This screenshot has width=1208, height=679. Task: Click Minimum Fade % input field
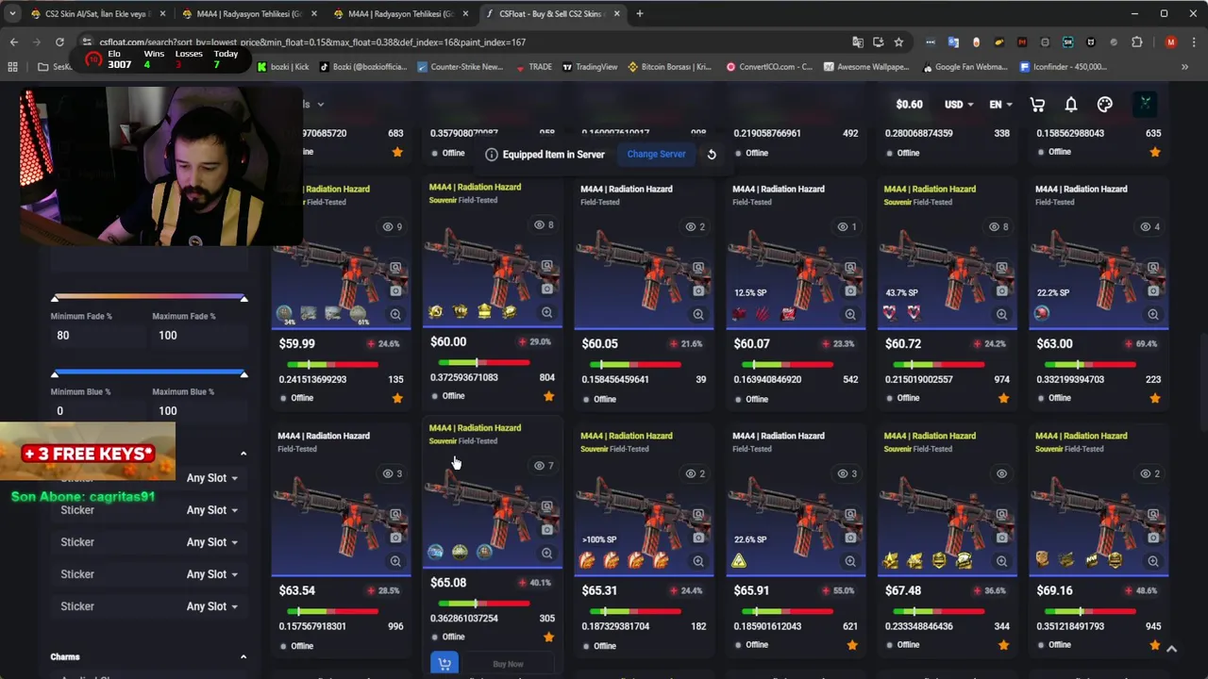[97, 336]
